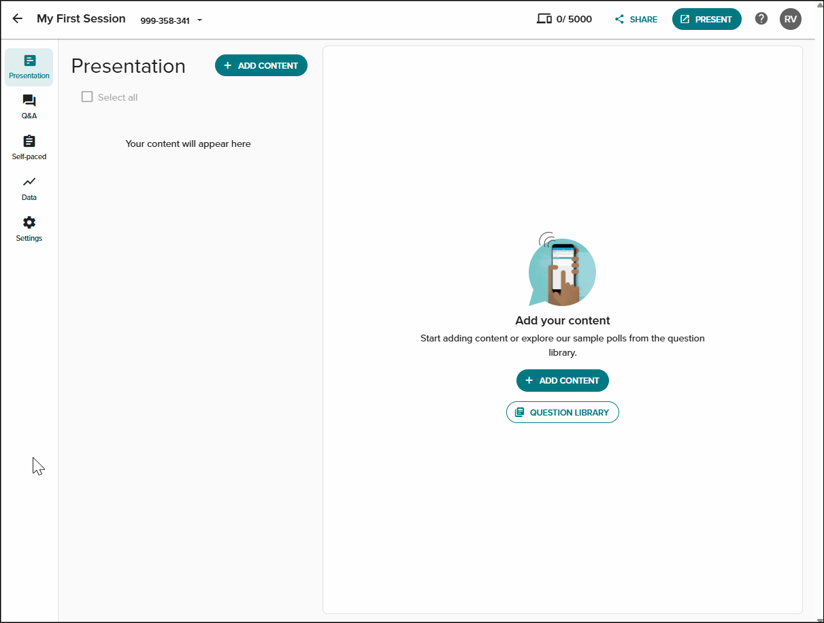Expand the session ID 999-358-341 dropdown
The height and width of the screenshot is (623, 824).
(199, 20)
